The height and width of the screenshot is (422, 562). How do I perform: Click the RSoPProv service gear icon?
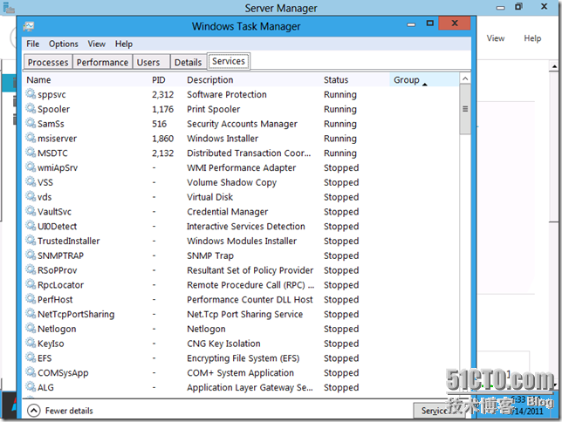(31, 270)
